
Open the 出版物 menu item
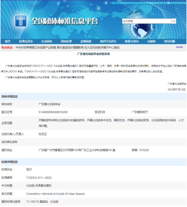click(151, 41)
